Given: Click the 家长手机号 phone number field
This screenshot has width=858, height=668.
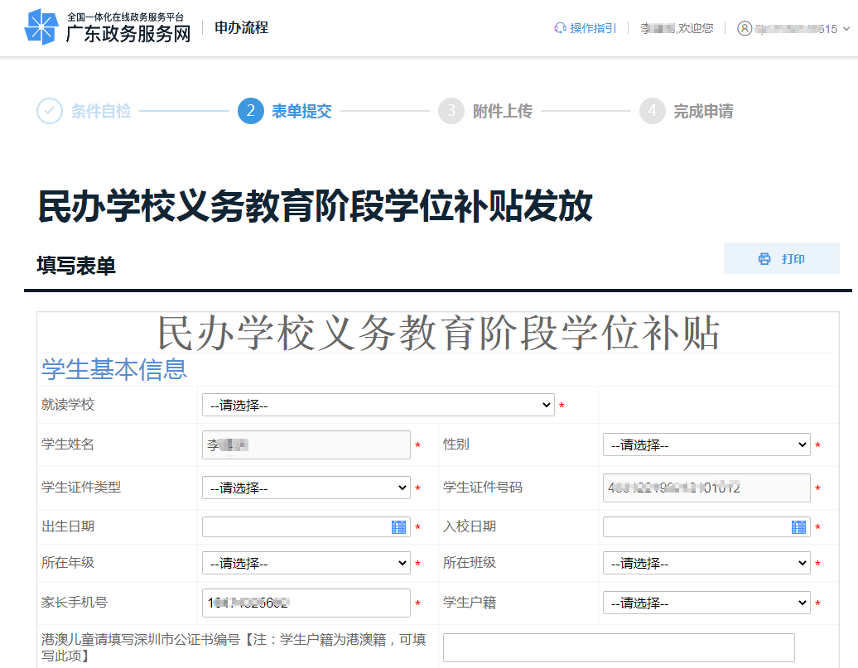Looking at the screenshot, I should point(306,603).
